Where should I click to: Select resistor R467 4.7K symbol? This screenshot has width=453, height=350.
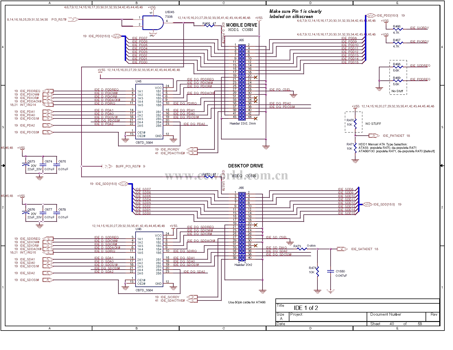398,43
